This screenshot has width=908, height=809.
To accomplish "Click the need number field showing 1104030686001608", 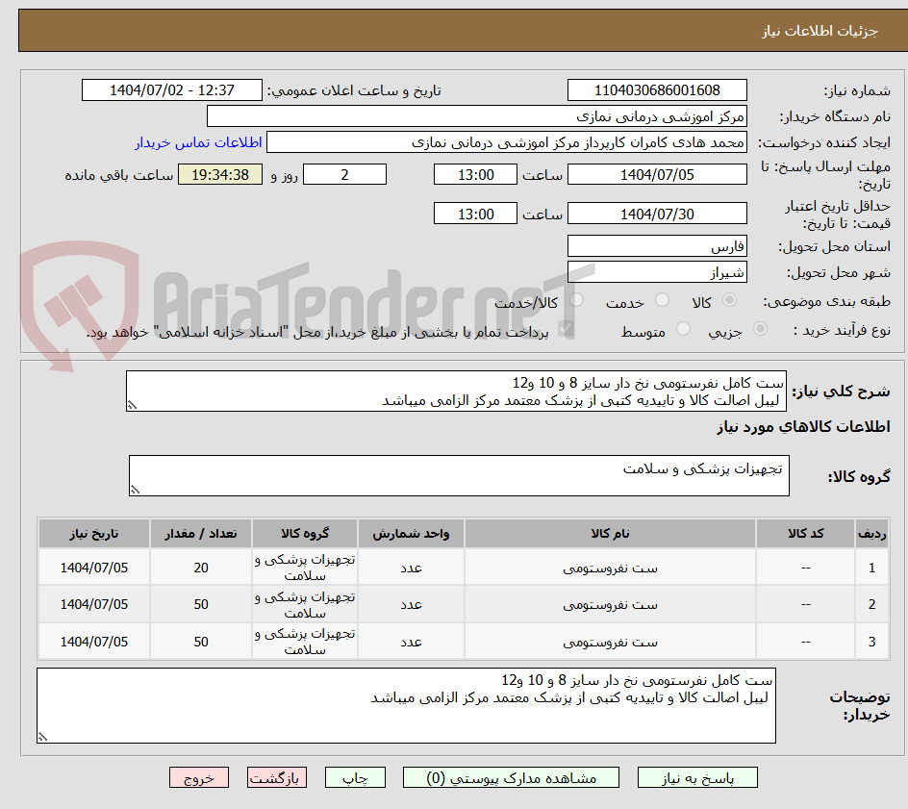I will tap(657, 89).
